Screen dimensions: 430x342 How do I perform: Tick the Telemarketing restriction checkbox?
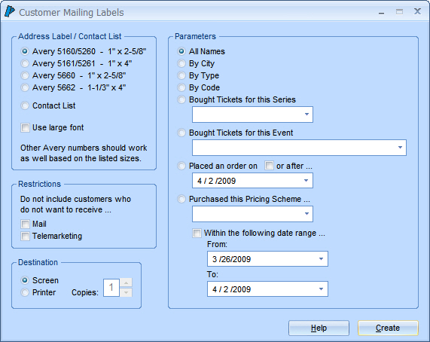pos(25,236)
